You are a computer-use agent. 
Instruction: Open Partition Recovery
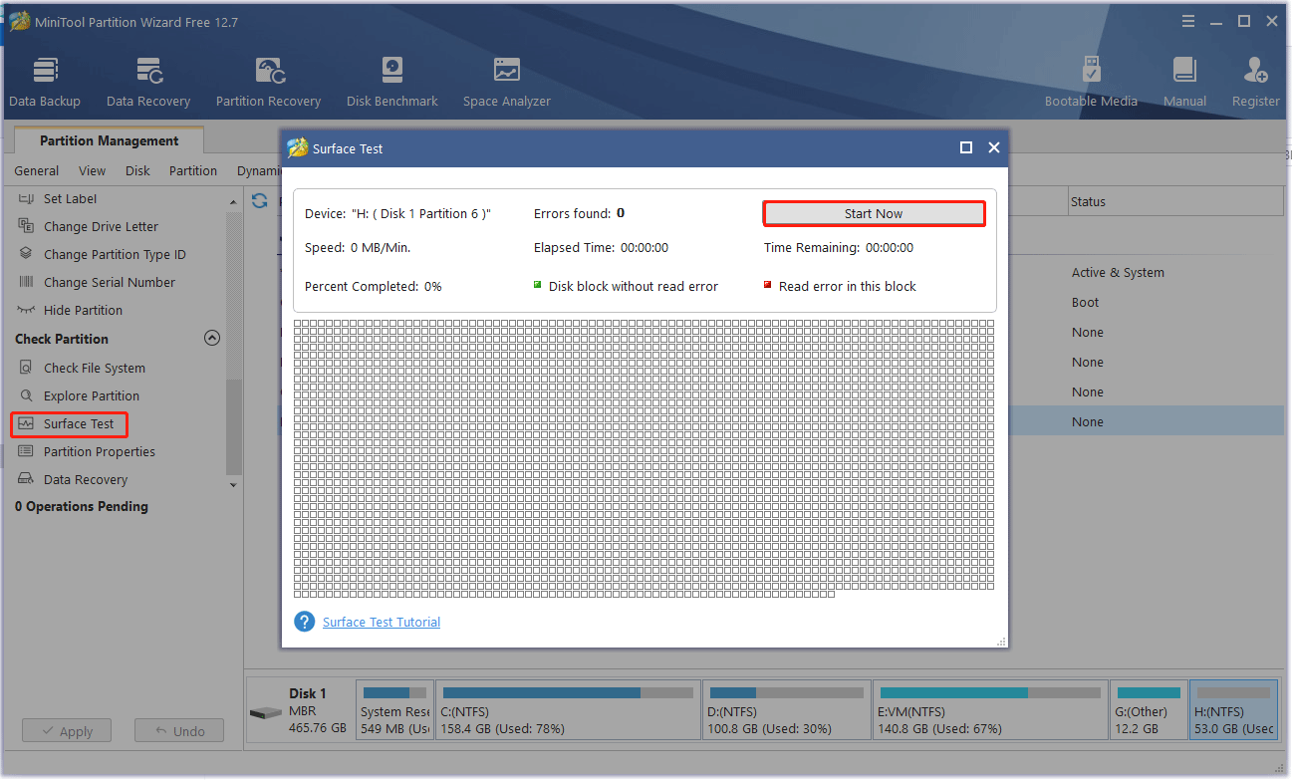(267, 80)
